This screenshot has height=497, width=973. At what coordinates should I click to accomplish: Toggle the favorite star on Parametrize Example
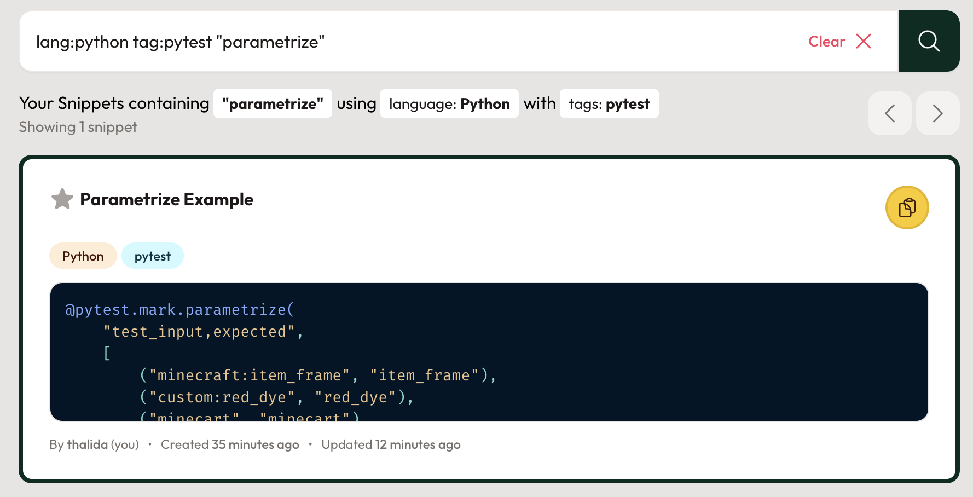62,199
